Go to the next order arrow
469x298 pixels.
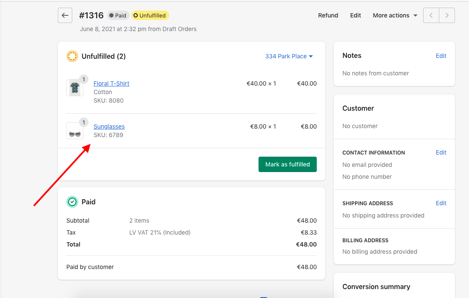447,15
